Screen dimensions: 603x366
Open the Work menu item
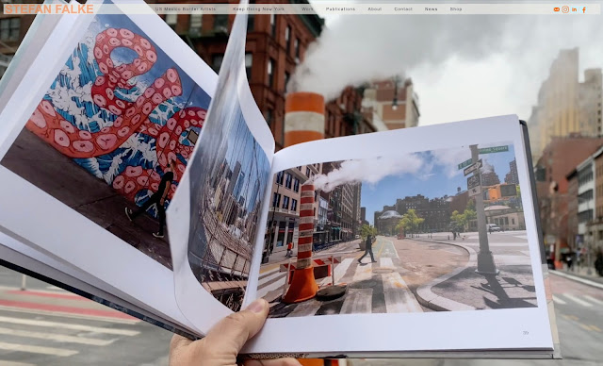pyautogui.click(x=307, y=8)
